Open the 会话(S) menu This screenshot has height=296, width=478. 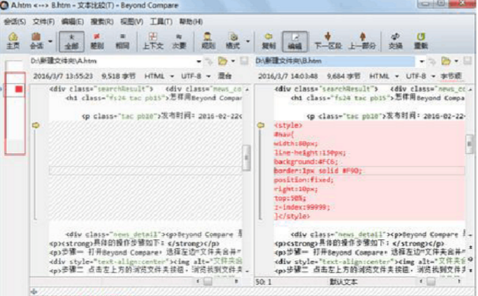[x=15, y=21]
